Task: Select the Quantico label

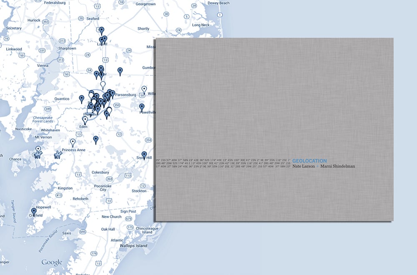Action: (x=62, y=99)
